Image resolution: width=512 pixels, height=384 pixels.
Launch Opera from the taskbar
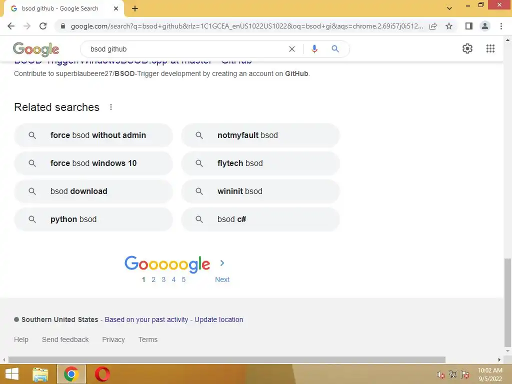pos(102,374)
